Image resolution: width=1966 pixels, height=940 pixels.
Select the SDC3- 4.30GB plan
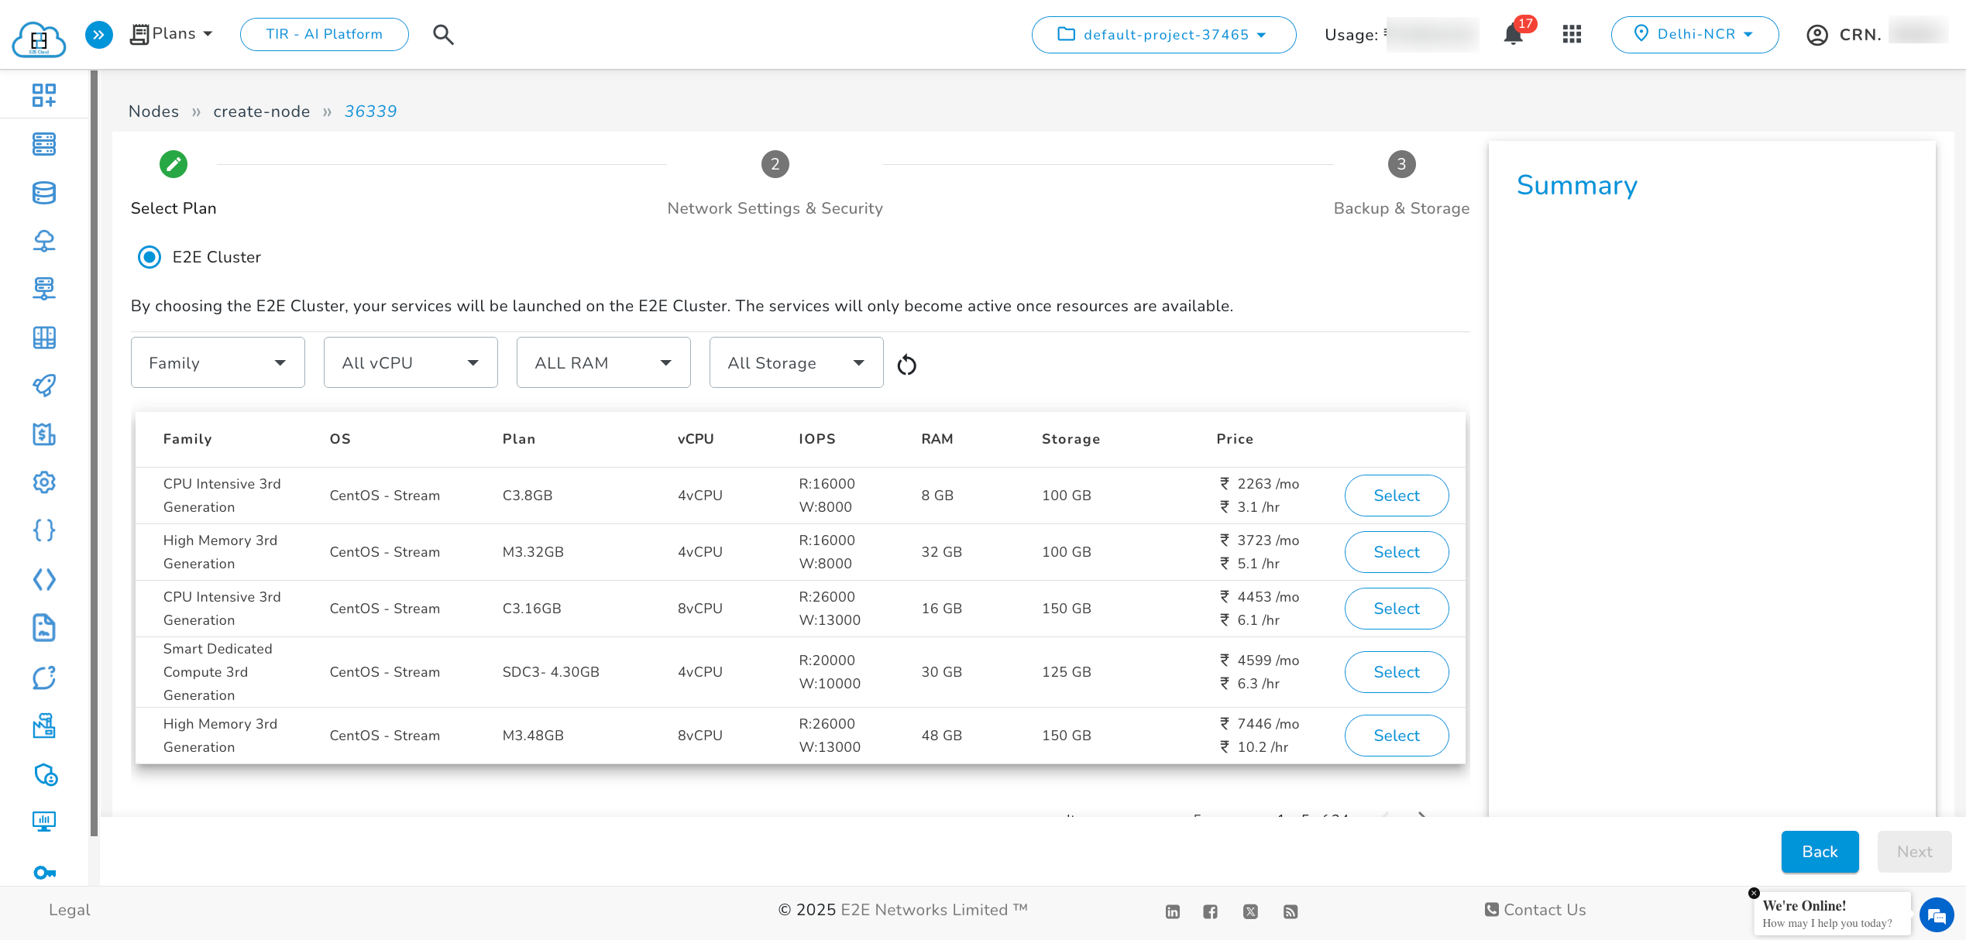pyautogui.click(x=1397, y=672)
